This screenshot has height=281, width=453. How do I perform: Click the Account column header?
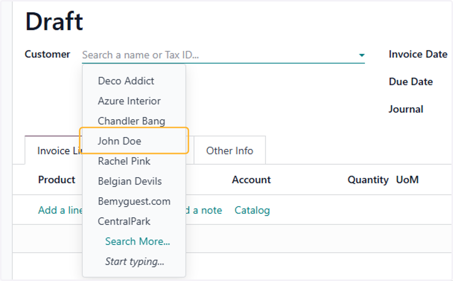(x=251, y=180)
